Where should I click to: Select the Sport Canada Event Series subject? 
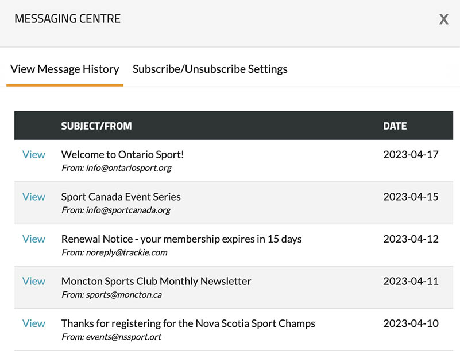point(121,197)
